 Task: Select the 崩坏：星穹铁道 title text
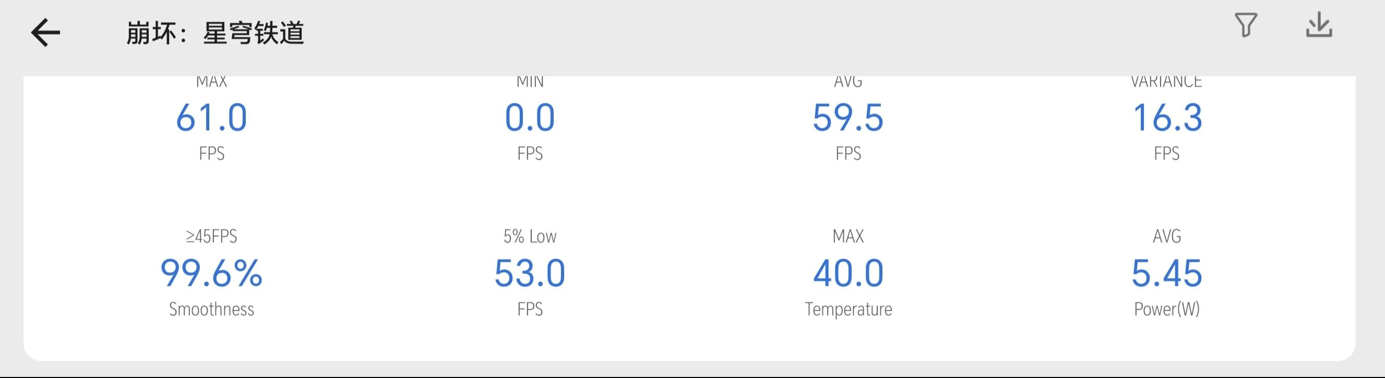215,33
